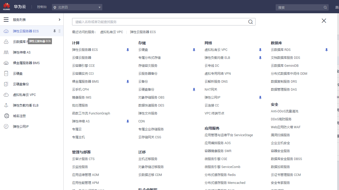Open 云存储网关 CSG service
The height and width of the screenshot is (190, 339).
point(150,137)
